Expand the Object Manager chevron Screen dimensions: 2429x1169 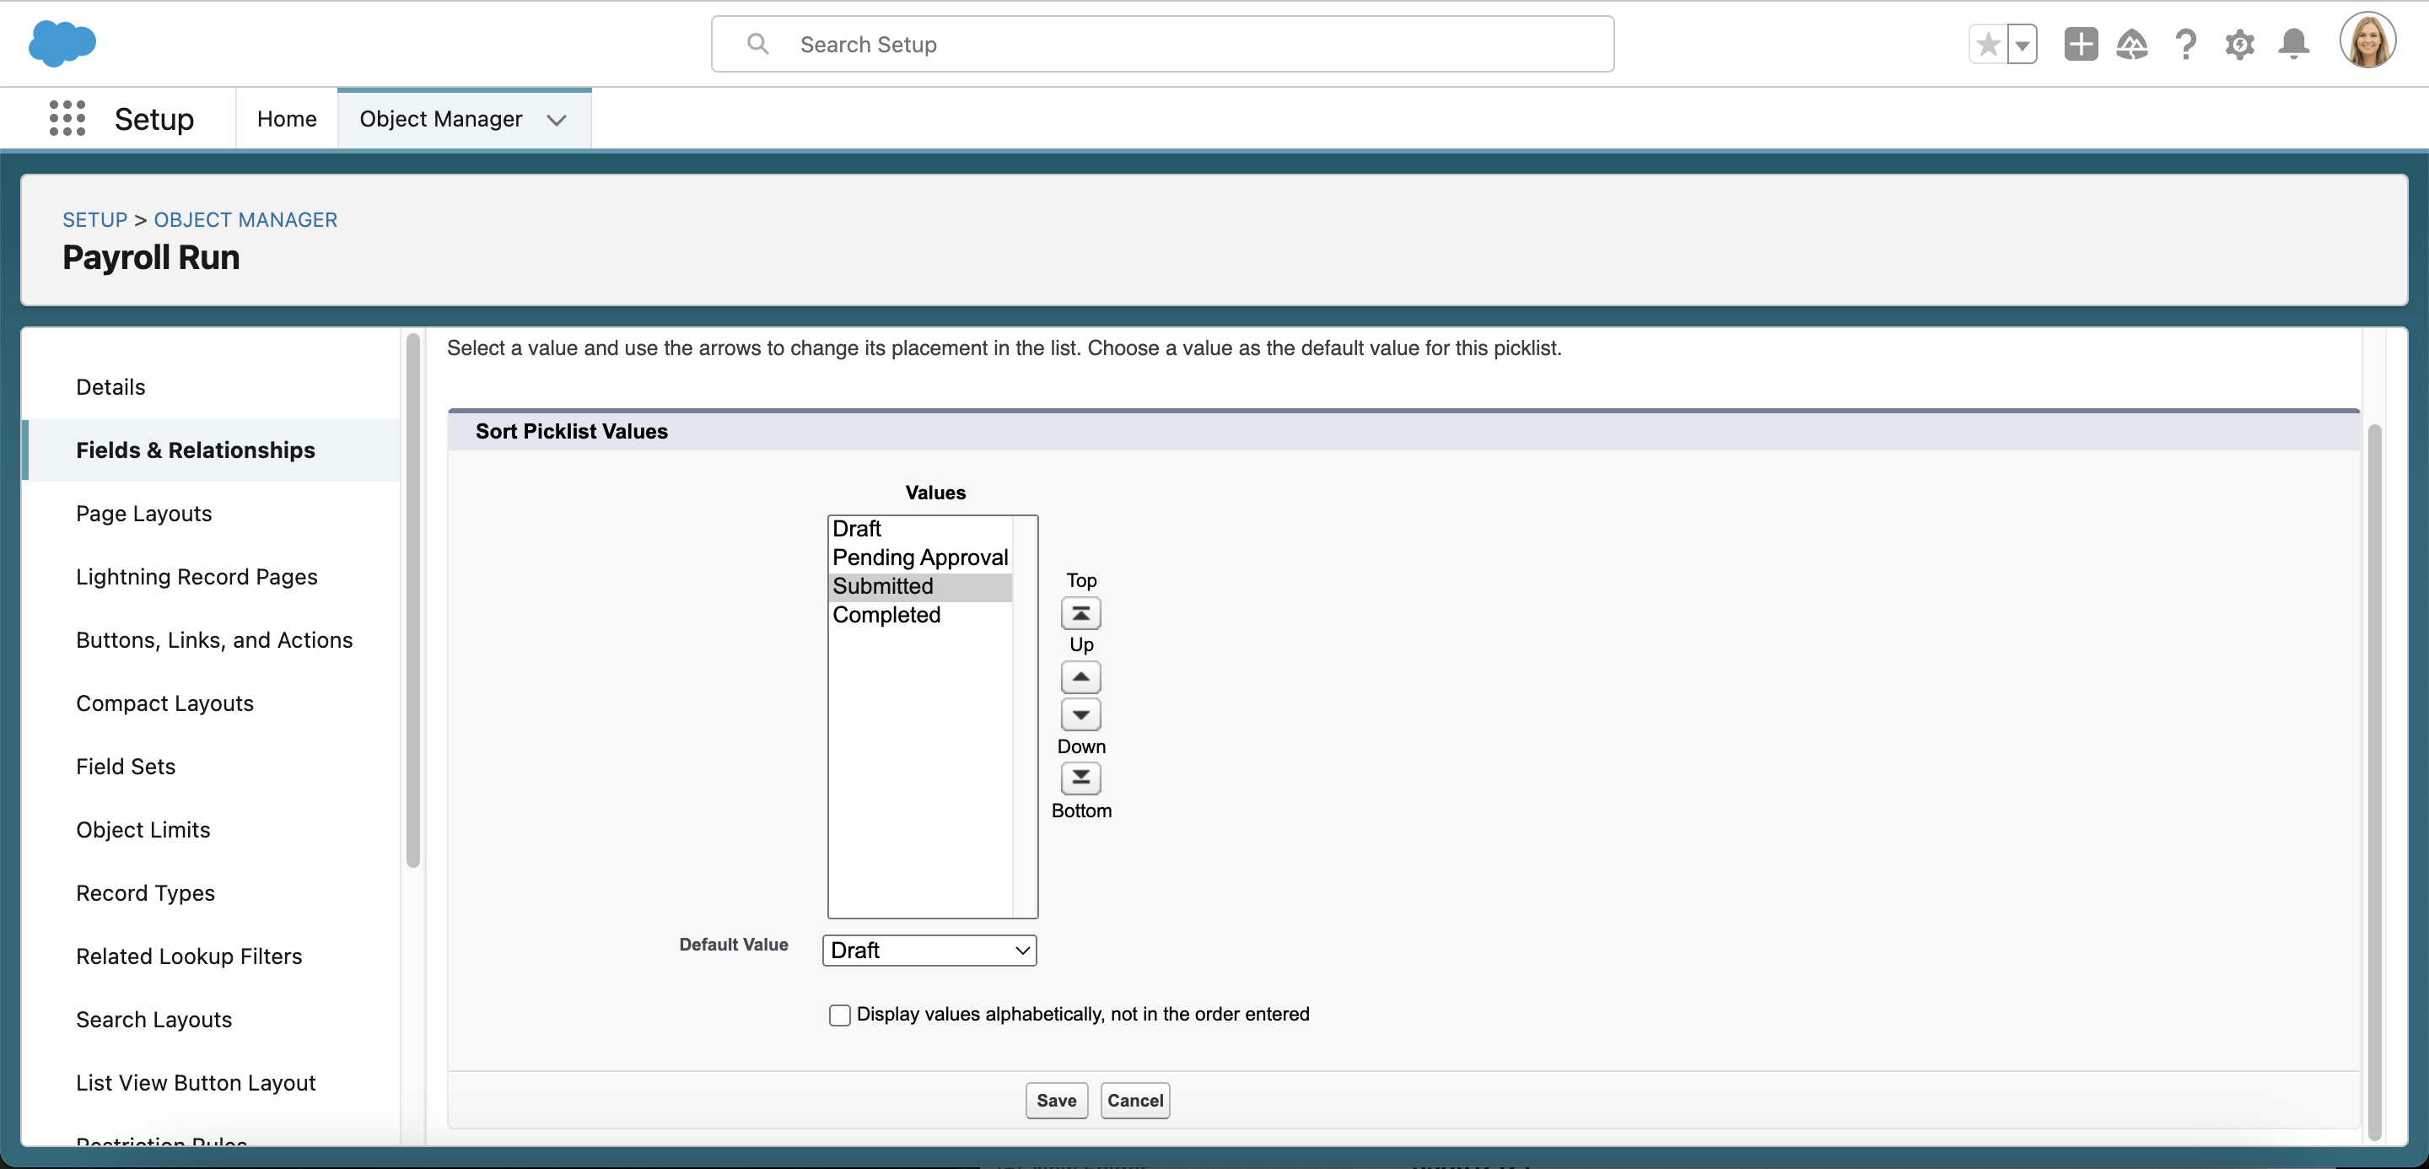557,120
